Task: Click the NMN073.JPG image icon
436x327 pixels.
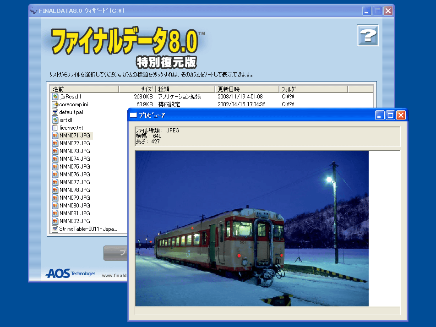Action: click(55, 151)
